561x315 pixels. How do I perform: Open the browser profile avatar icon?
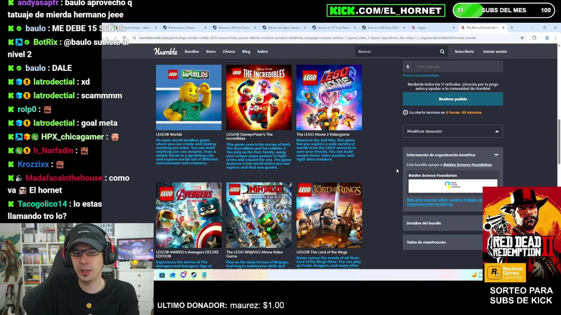(547, 38)
